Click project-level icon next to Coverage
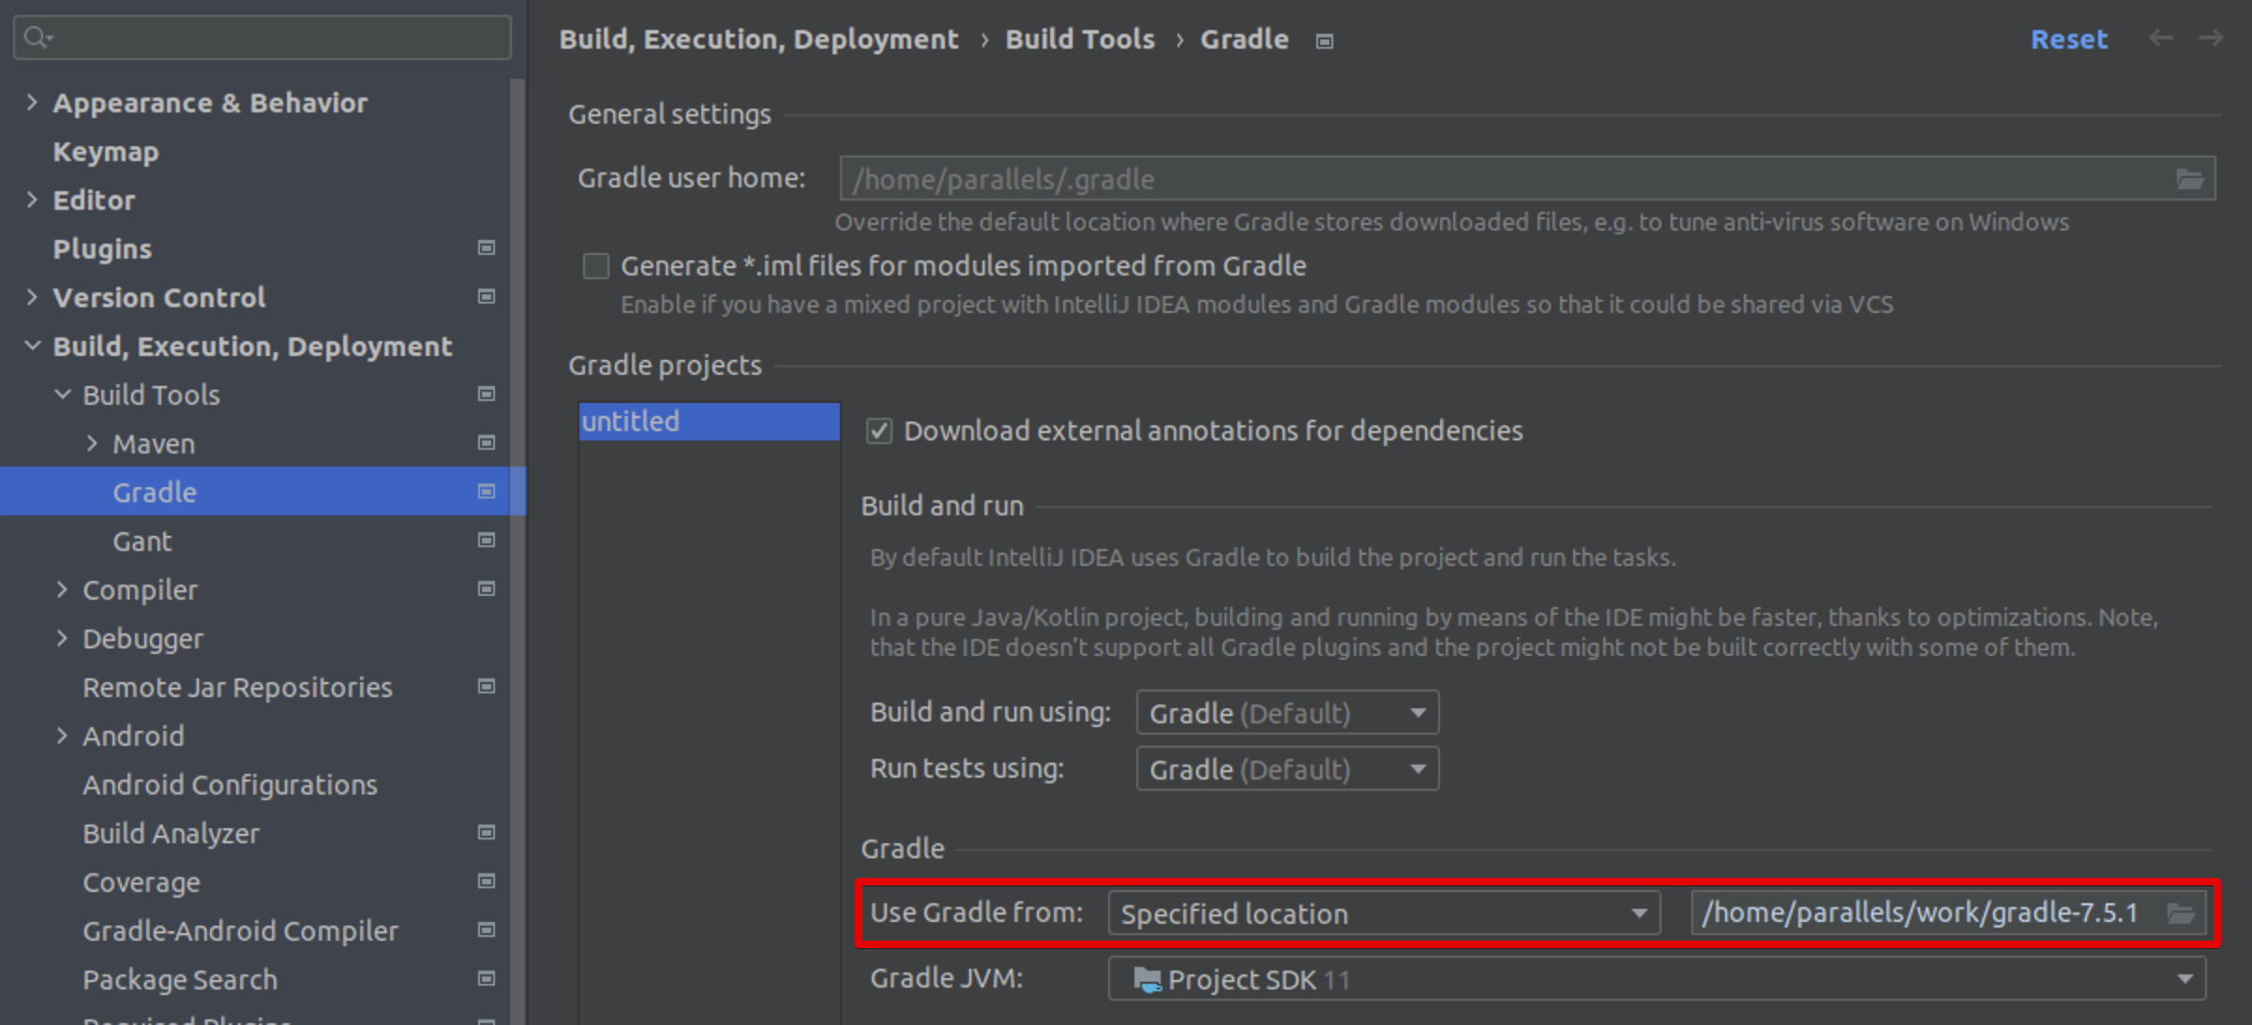The image size is (2252, 1025). [x=486, y=882]
